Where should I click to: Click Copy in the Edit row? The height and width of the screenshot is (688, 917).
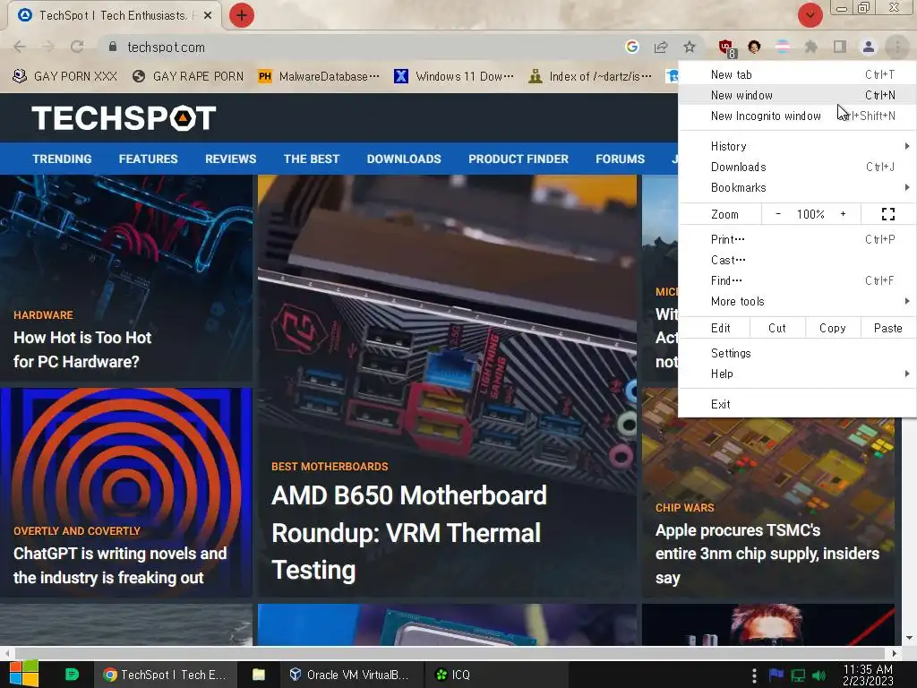tap(832, 328)
